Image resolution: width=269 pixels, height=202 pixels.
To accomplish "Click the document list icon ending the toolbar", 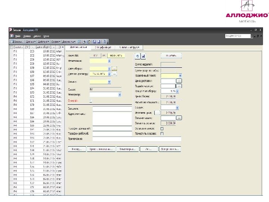I will (x=104, y=42).
